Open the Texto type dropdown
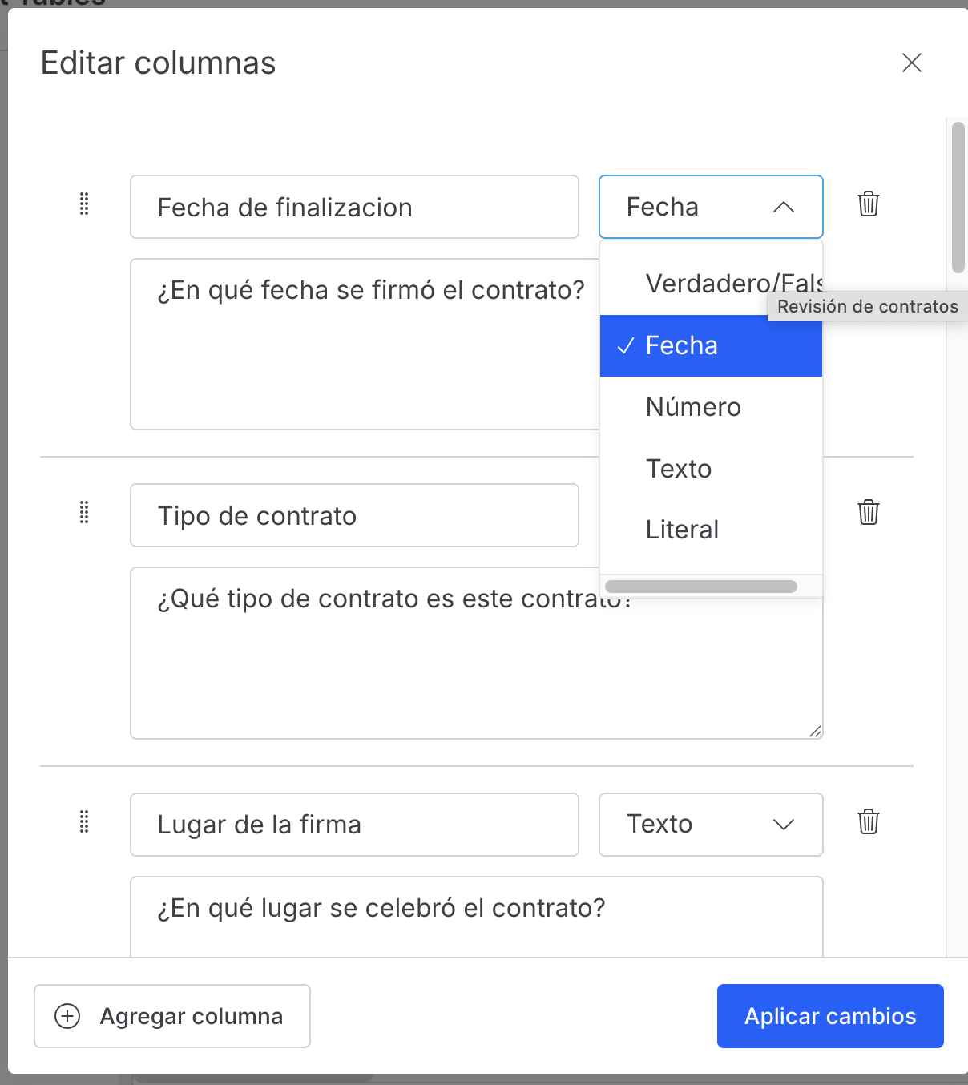 pyautogui.click(x=710, y=824)
